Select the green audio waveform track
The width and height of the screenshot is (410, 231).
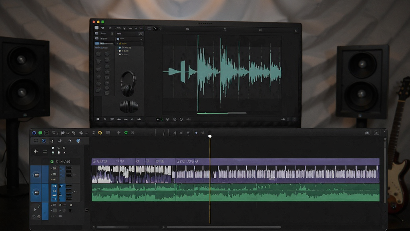(x=235, y=192)
